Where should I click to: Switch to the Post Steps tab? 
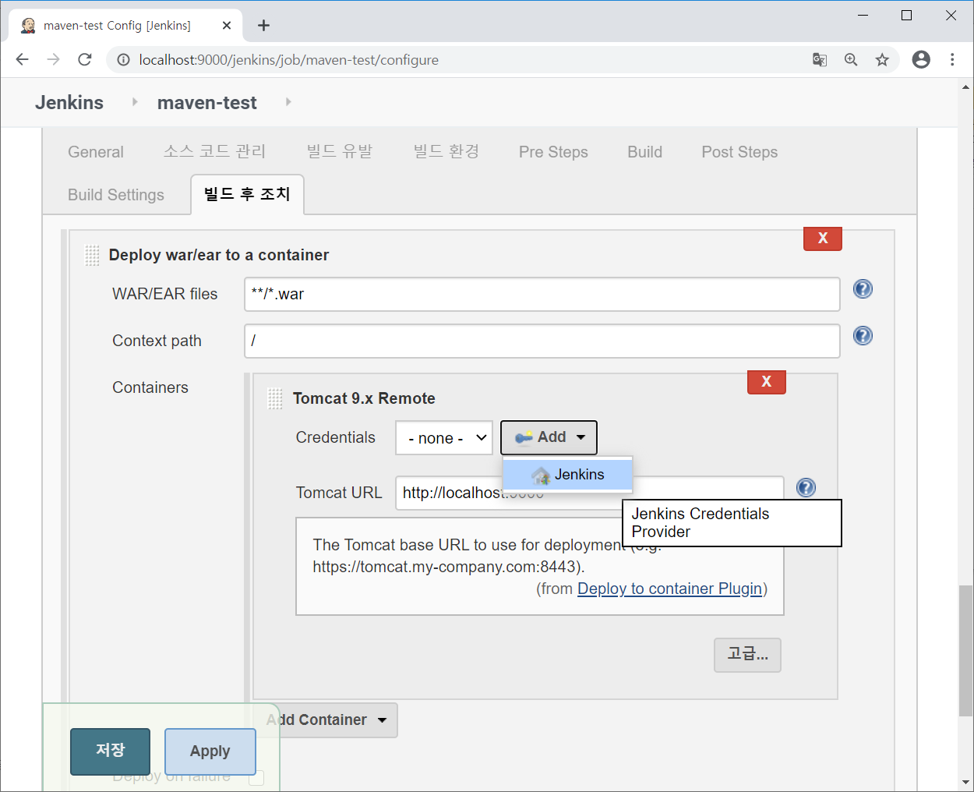(x=739, y=152)
